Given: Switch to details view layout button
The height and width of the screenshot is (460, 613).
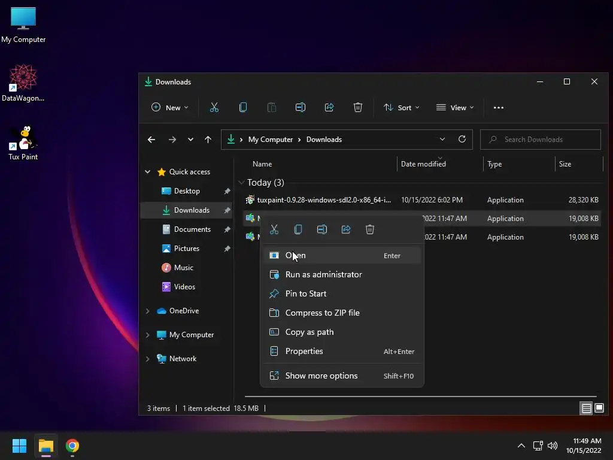Looking at the screenshot, I should click(587, 408).
